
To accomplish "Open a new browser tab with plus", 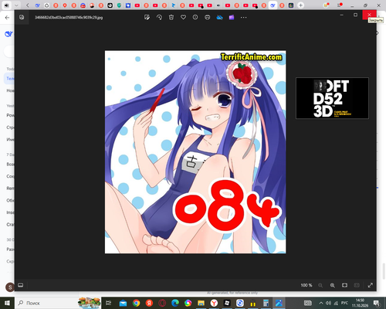I will click(x=300, y=5).
